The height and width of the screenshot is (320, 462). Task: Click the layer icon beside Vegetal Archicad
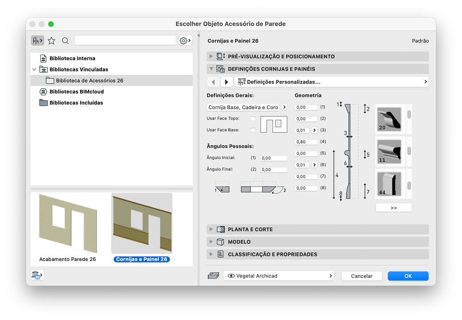pos(213,276)
